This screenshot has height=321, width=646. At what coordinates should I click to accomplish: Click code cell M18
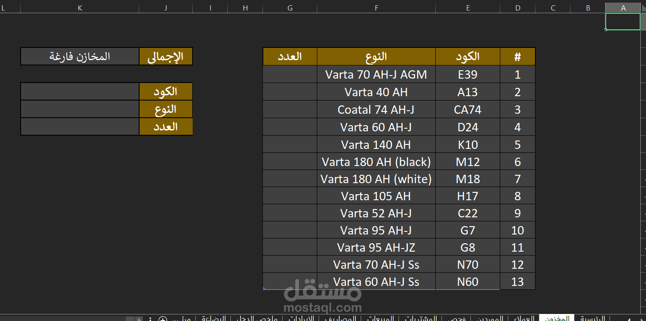pyautogui.click(x=468, y=179)
